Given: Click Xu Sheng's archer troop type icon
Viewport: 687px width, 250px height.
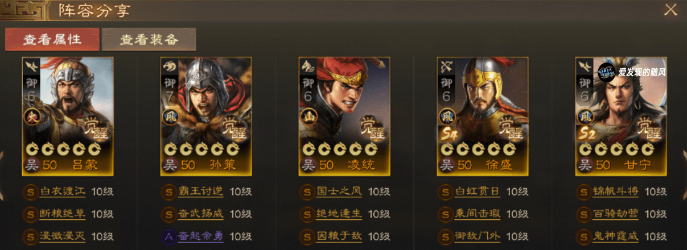Looking at the screenshot, I should click(x=446, y=66).
